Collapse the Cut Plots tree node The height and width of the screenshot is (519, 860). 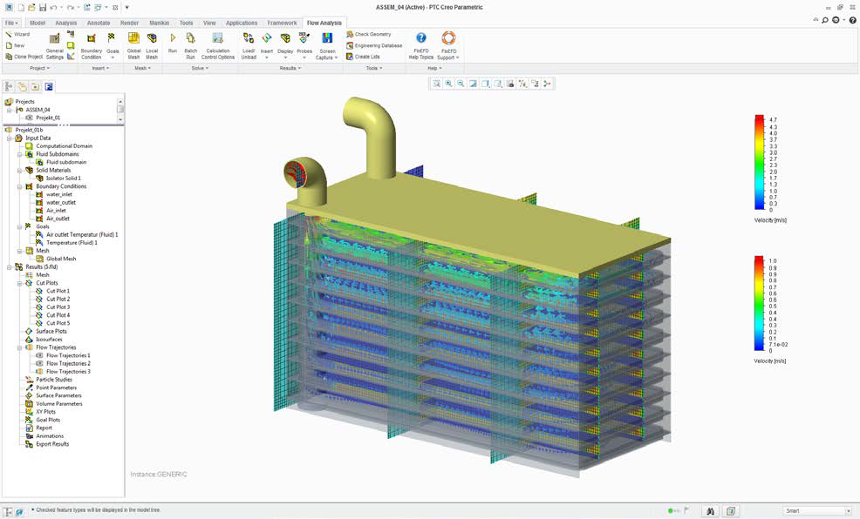click(19, 283)
